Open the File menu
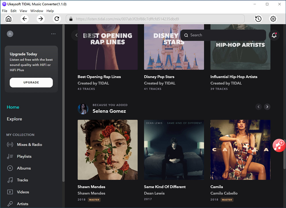Image resolution: width=286 pixels, height=208 pixels. click(x=5, y=11)
